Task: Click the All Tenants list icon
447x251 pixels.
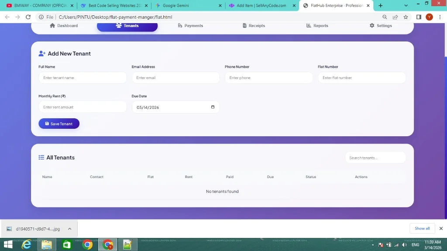Action: 41,158
